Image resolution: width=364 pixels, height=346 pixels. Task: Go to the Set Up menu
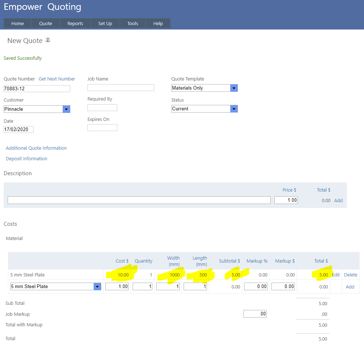pyautogui.click(x=105, y=23)
